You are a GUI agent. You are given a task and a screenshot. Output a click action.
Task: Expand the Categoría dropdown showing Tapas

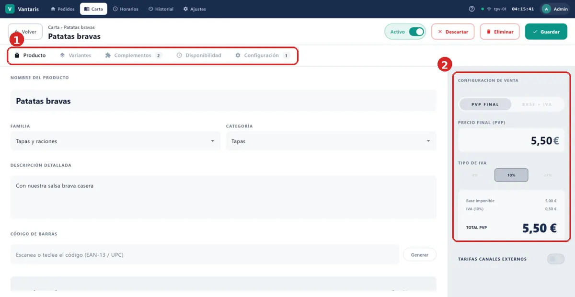pos(331,141)
